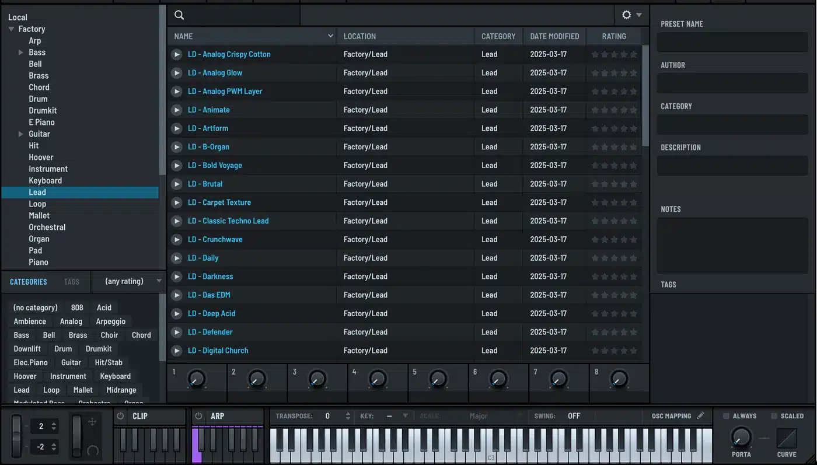Click the OSC Mapping pencil icon
Viewport: 817px width, 465px height.
pyautogui.click(x=700, y=416)
